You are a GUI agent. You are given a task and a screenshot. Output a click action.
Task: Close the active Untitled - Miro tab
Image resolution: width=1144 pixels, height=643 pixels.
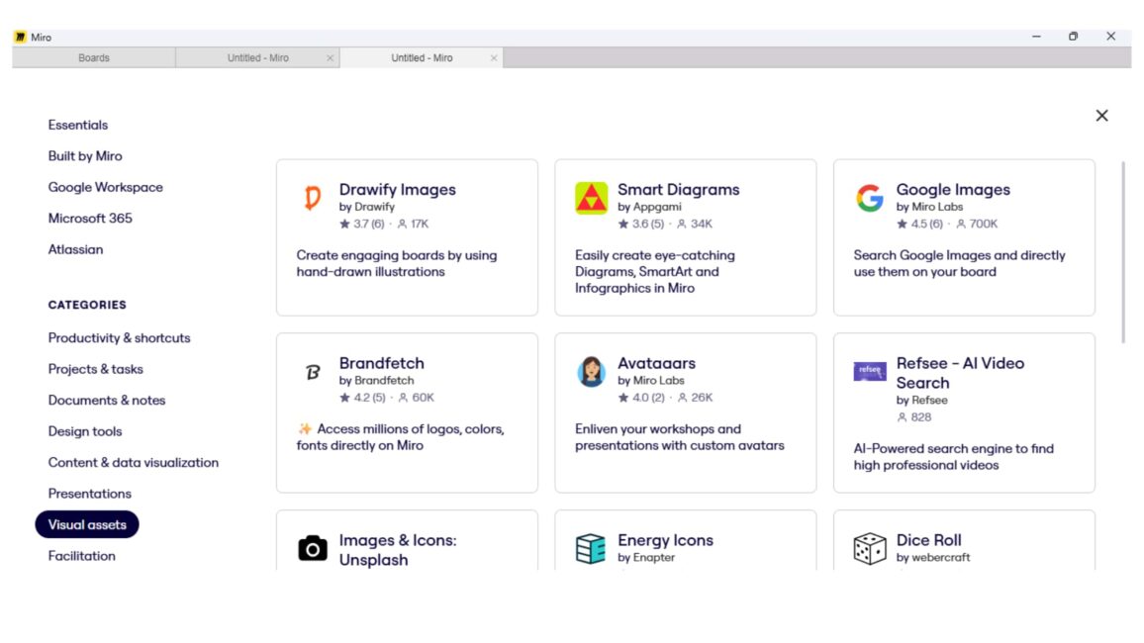[x=494, y=58]
